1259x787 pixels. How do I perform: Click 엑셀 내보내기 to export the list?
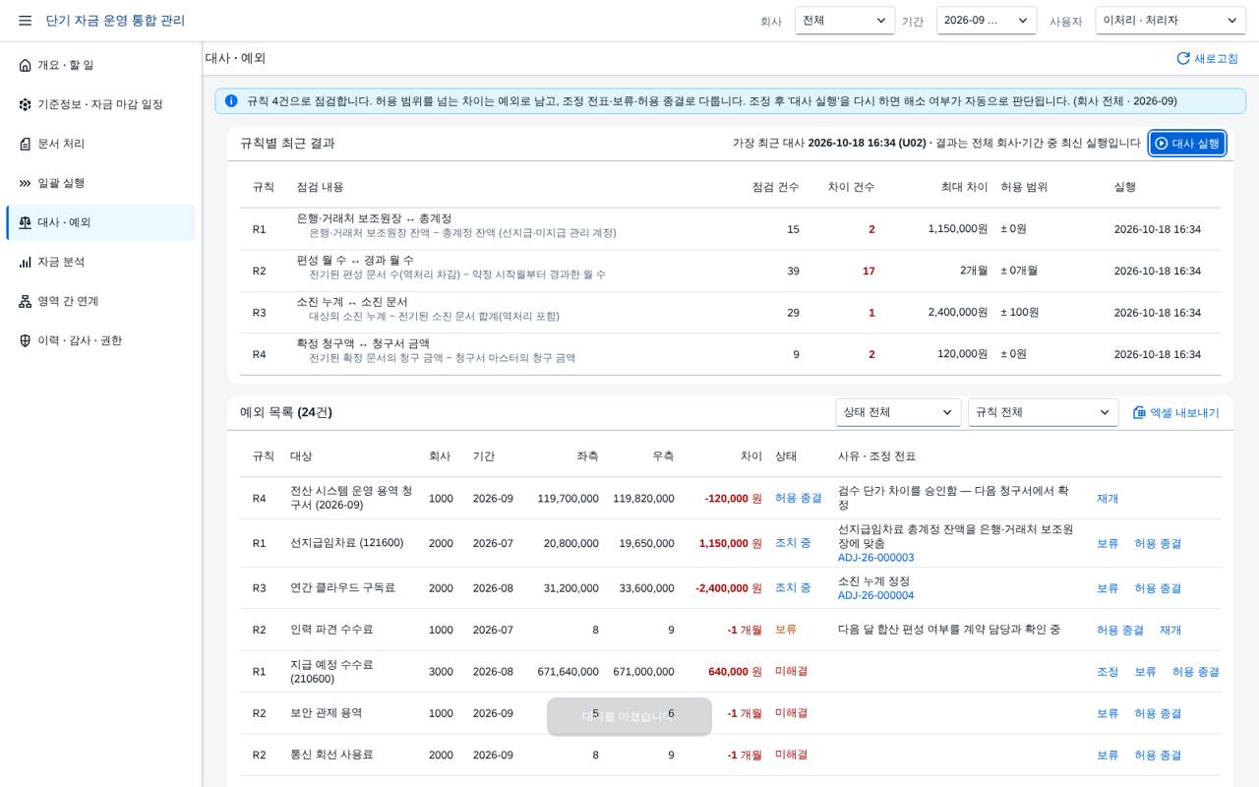point(1175,413)
